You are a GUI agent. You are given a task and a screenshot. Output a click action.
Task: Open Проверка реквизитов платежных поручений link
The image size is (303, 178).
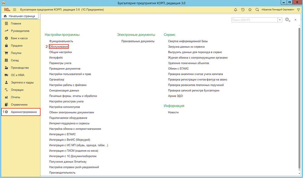click(x=196, y=85)
